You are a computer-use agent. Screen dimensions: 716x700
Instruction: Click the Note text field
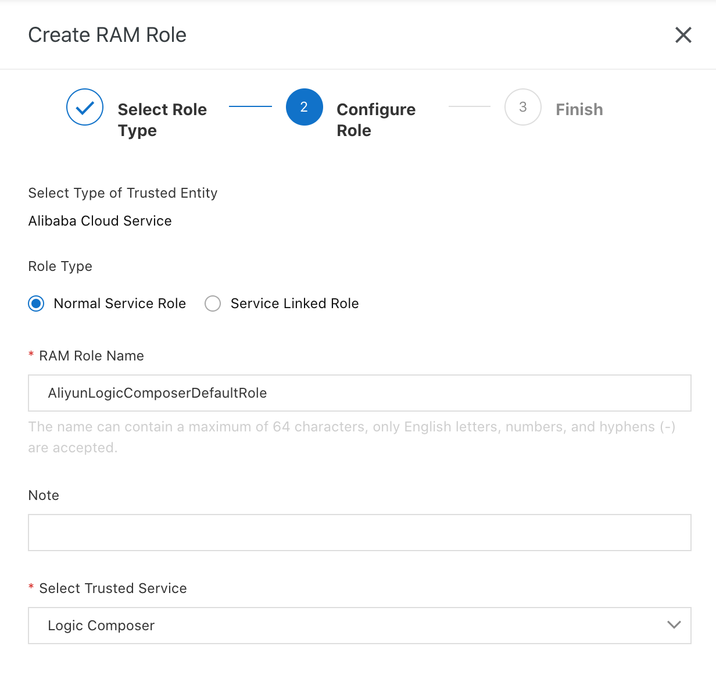(360, 533)
